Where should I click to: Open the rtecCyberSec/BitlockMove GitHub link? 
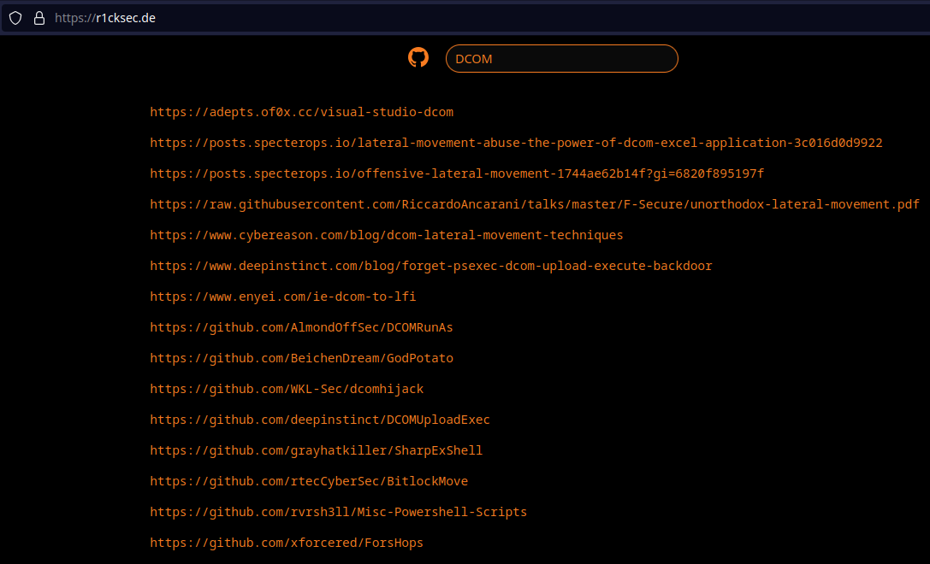point(309,481)
